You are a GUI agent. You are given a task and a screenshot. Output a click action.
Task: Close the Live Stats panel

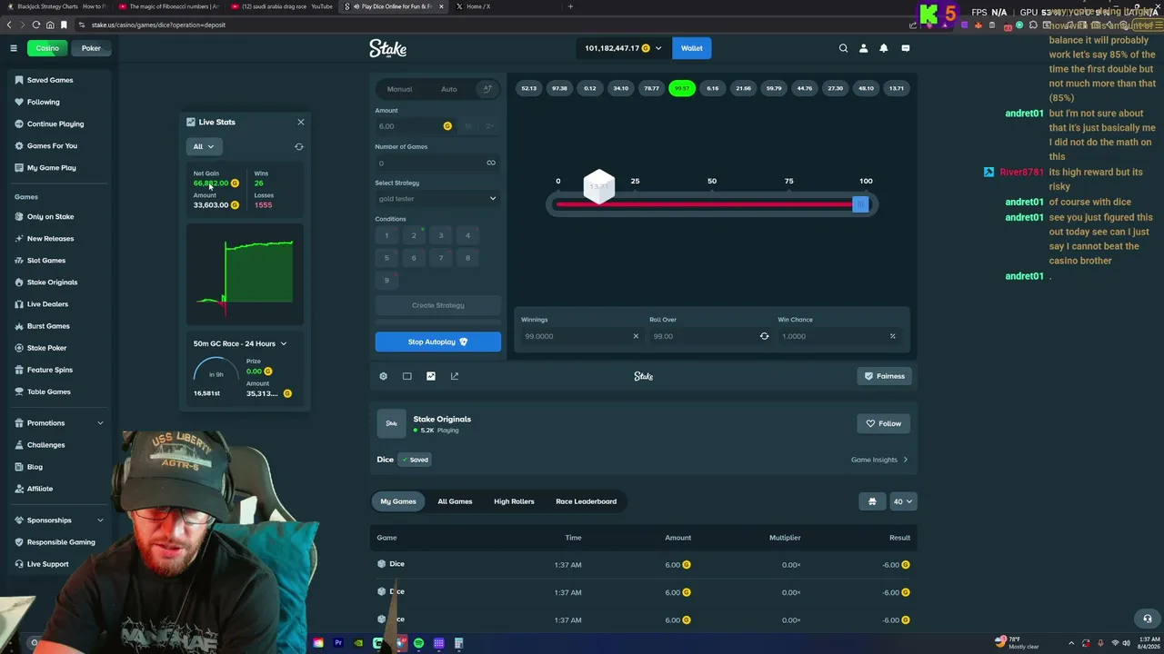tap(301, 122)
